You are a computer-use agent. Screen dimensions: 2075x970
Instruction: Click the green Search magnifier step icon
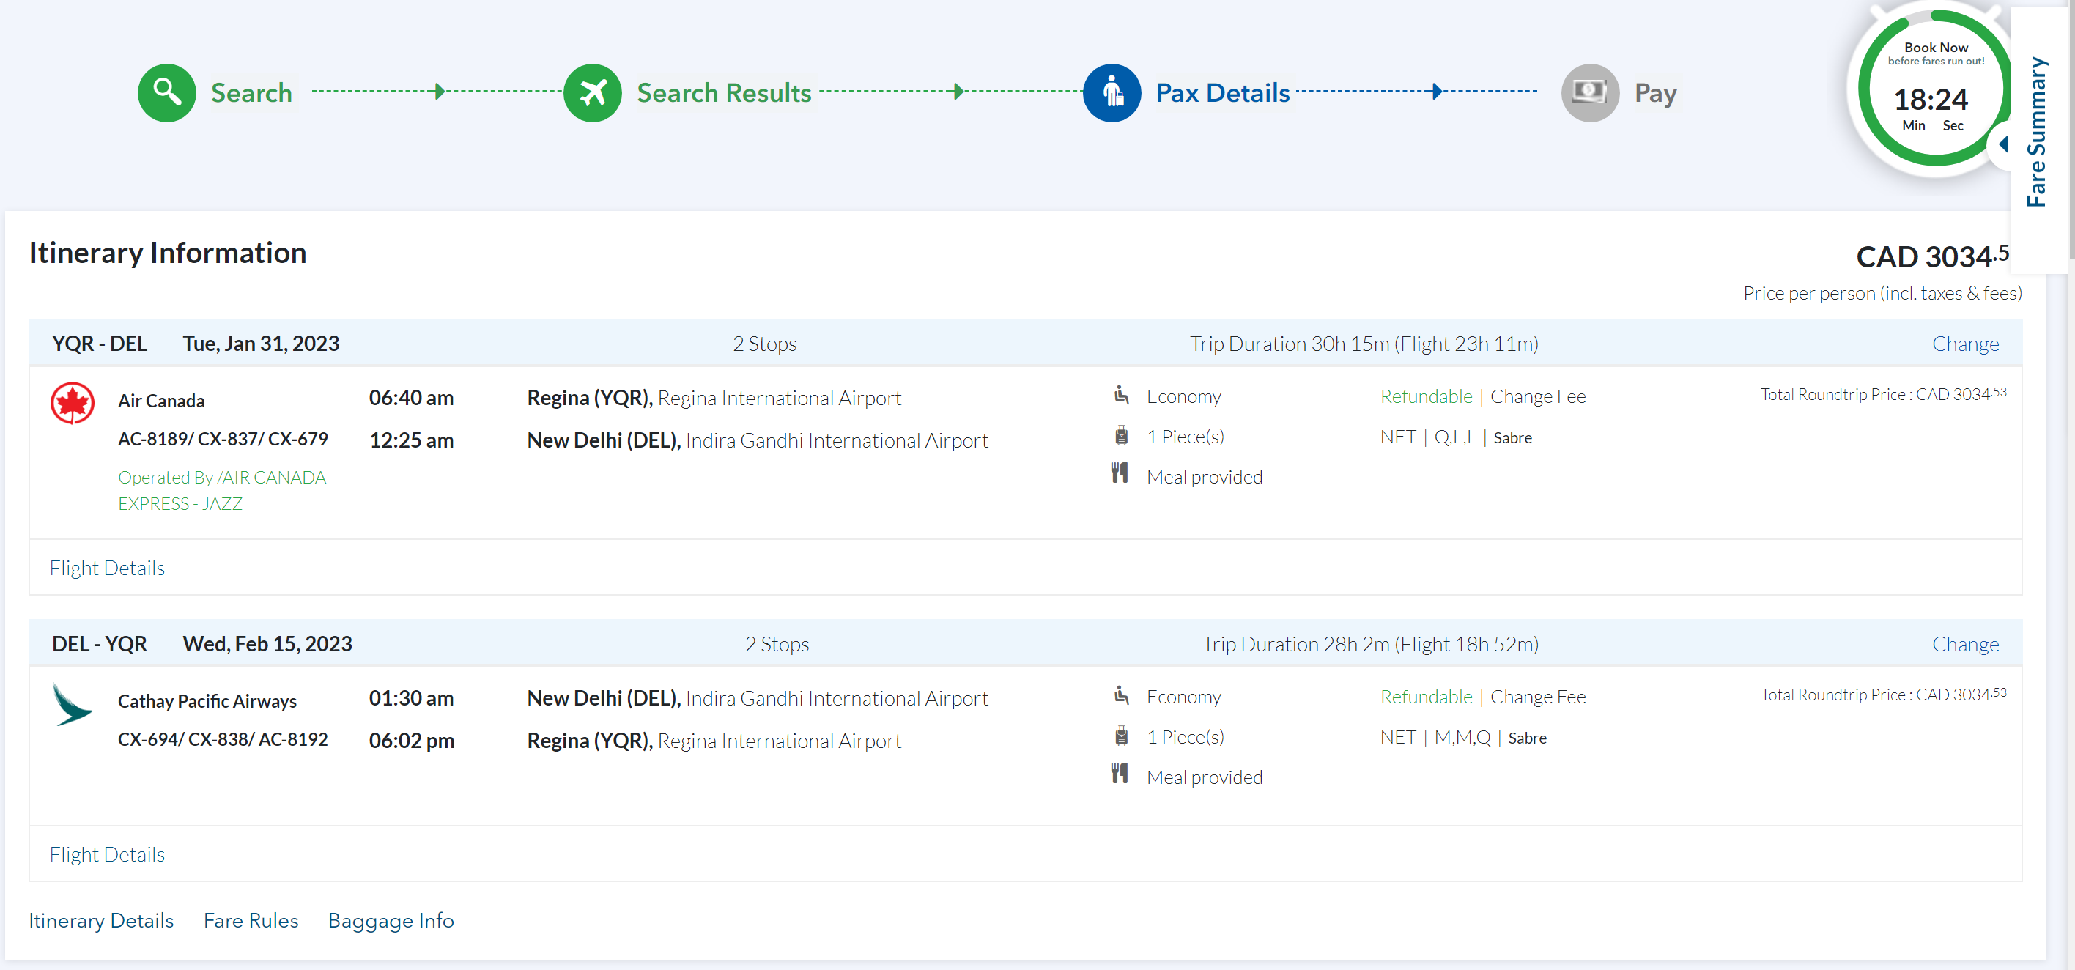click(x=167, y=92)
